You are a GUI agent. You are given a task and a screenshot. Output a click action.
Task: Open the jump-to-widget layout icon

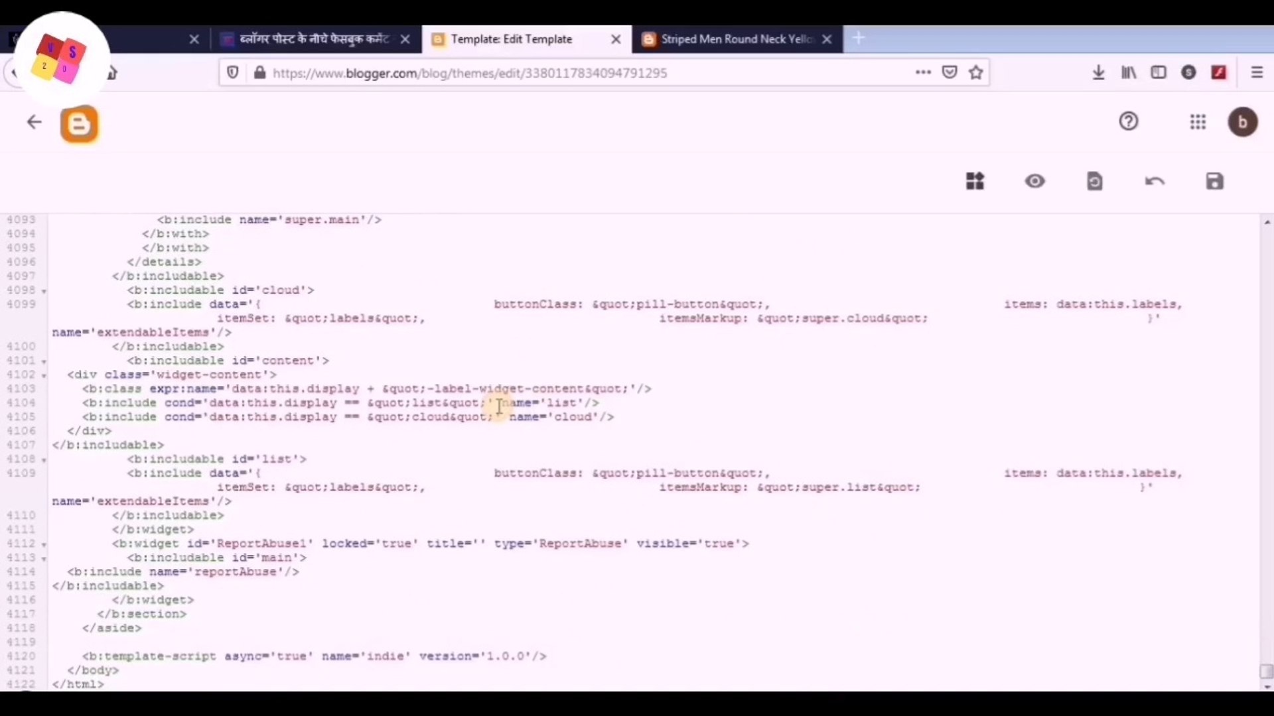pos(975,181)
